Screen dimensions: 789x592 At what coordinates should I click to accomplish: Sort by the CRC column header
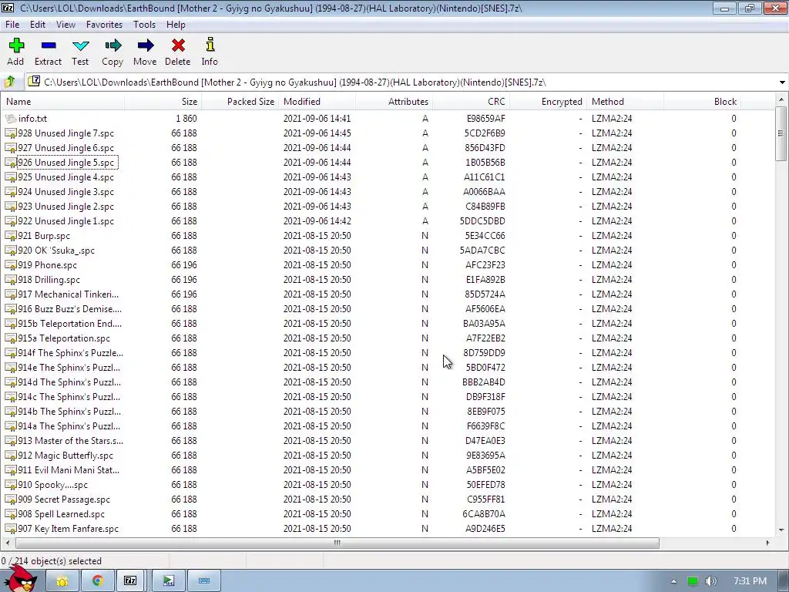(471, 101)
